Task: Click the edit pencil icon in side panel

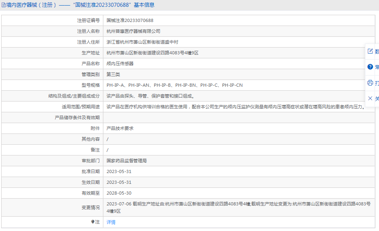Action: (370, 51)
